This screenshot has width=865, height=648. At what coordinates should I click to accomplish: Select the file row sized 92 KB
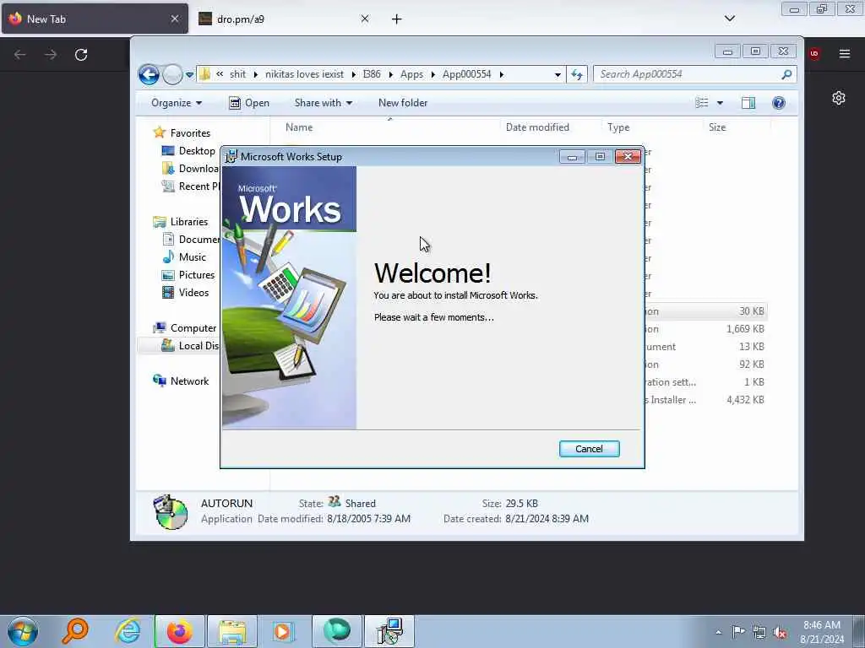[705, 364]
